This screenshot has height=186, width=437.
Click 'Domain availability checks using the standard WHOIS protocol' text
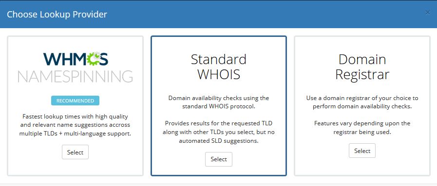point(219,102)
